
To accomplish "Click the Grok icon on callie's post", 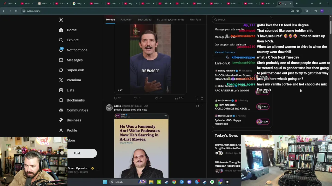I will click(197, 106).
